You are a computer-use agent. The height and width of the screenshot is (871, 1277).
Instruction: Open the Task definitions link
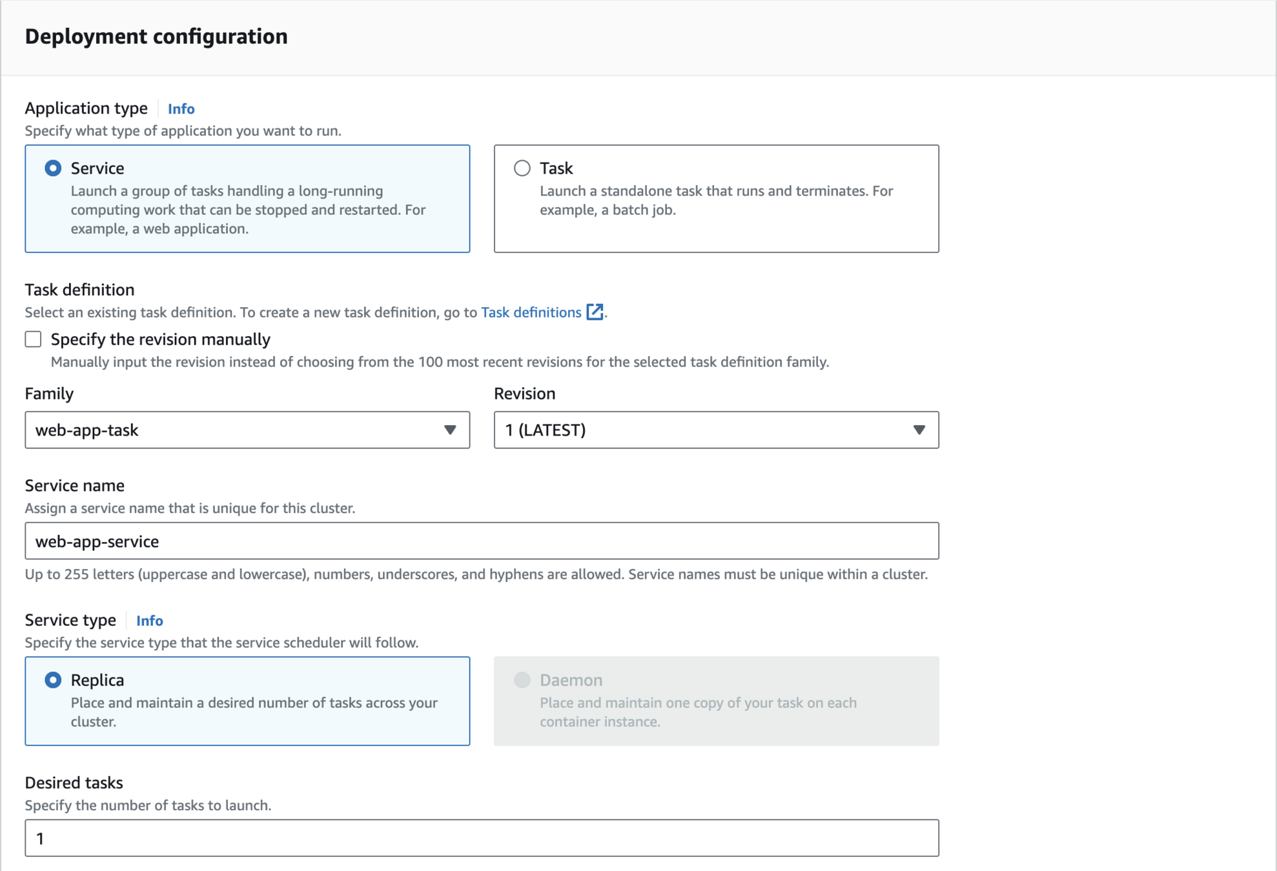pyautogui.click(x=531, y=312)
